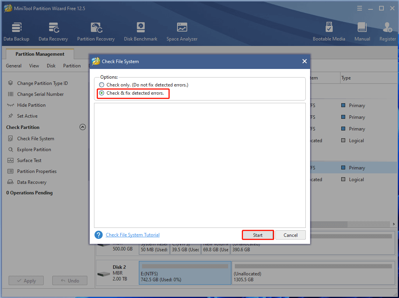Viewport: 399px width, 298px height.
Task: Click the Undo button
Action: coord(70,281)
